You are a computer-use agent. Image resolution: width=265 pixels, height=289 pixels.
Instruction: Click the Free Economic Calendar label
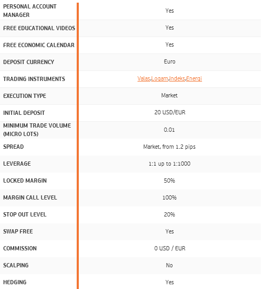click(x=39, y=45)
